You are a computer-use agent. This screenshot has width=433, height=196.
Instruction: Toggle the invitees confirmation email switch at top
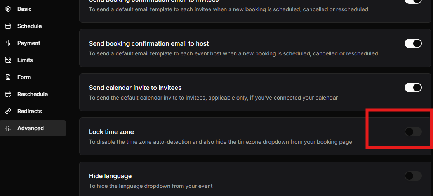(x=413, y=2)
